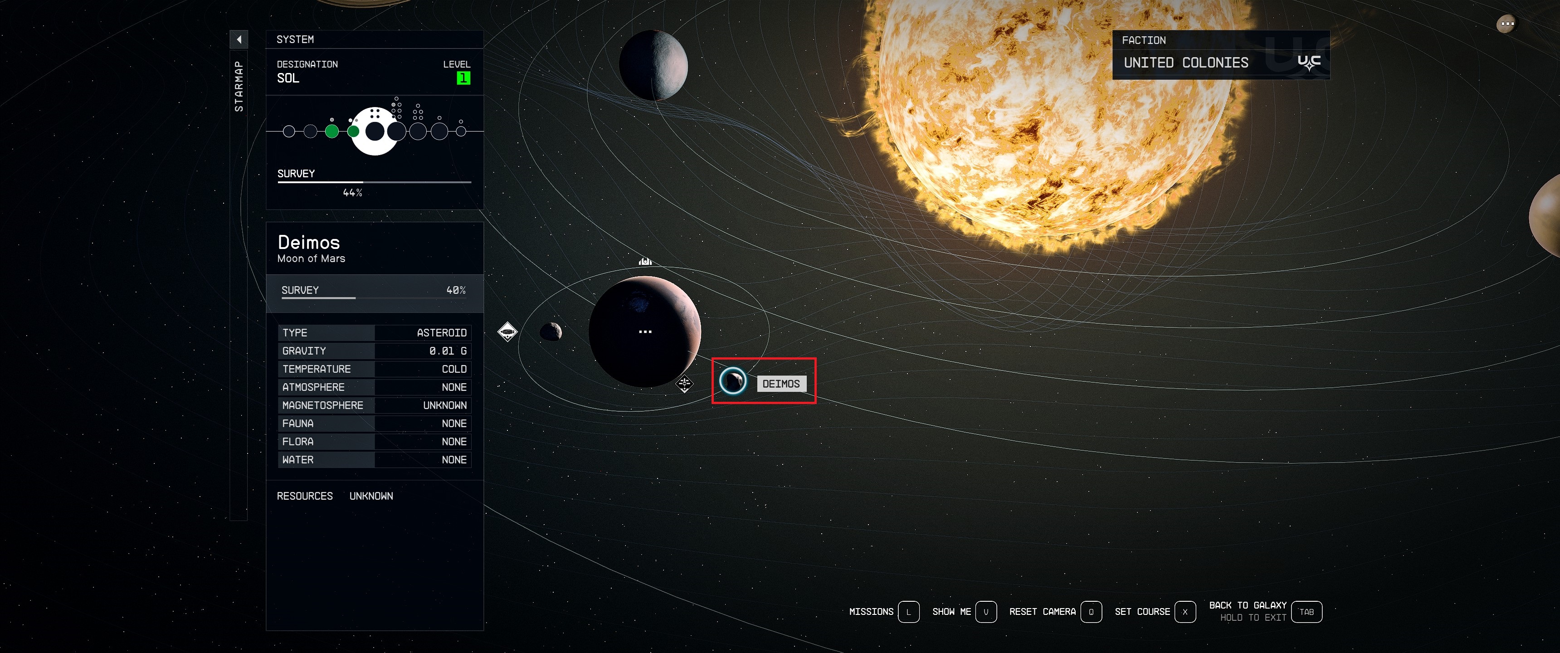Click the moon above the Mars orbit

(653, 65)
